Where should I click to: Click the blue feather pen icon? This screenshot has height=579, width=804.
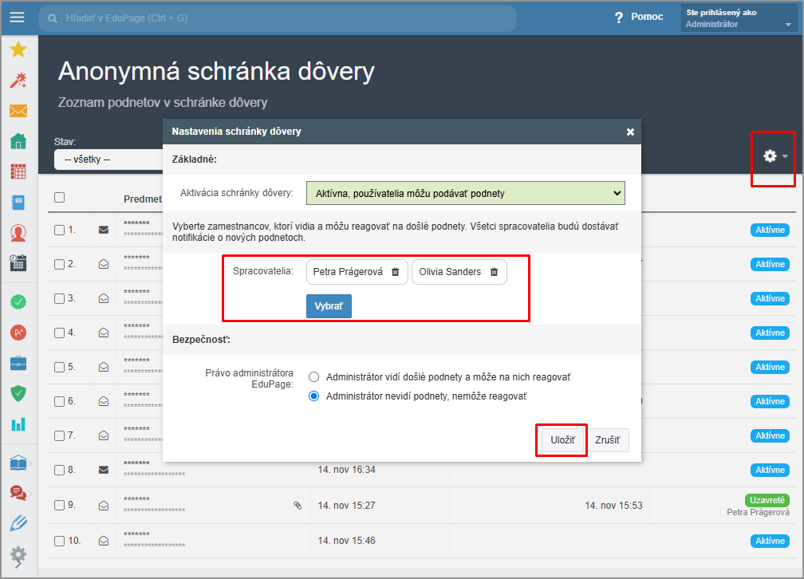[18, 524]
